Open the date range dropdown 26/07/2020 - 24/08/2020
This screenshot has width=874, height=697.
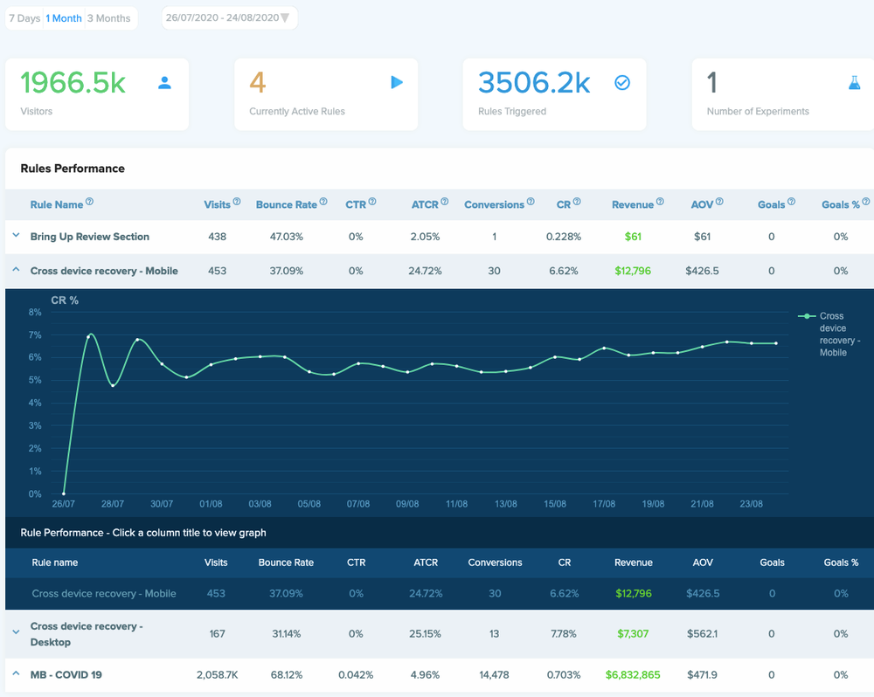tap(230, 17)
